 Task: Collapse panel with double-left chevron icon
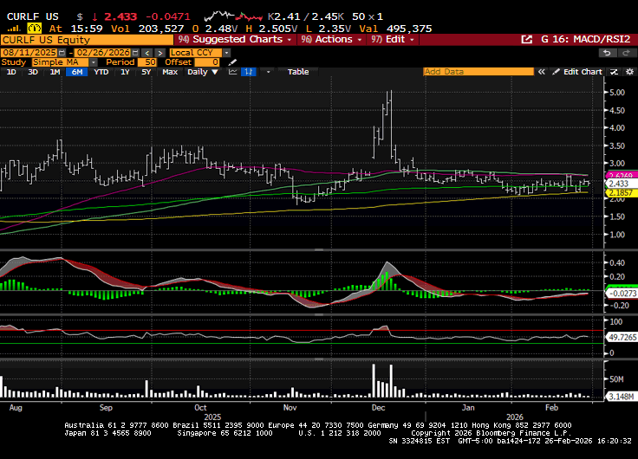(x=541, y=72)
